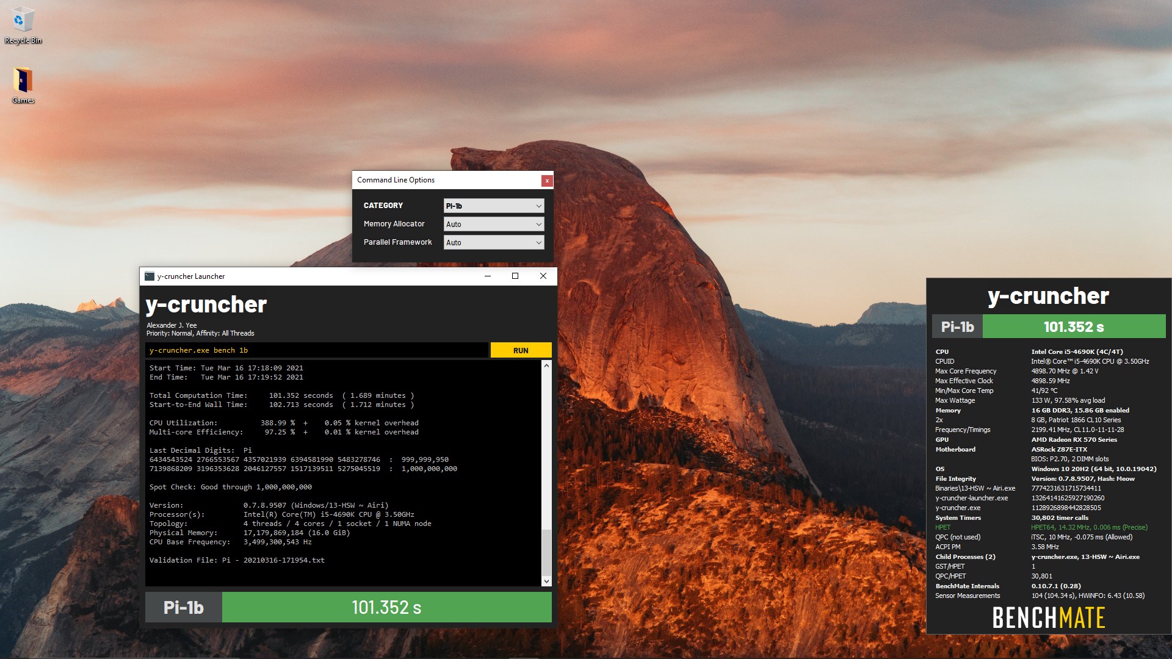
Task: Click the BenchMate panel's green 101.352 s score
Action: click(1074, 326)
